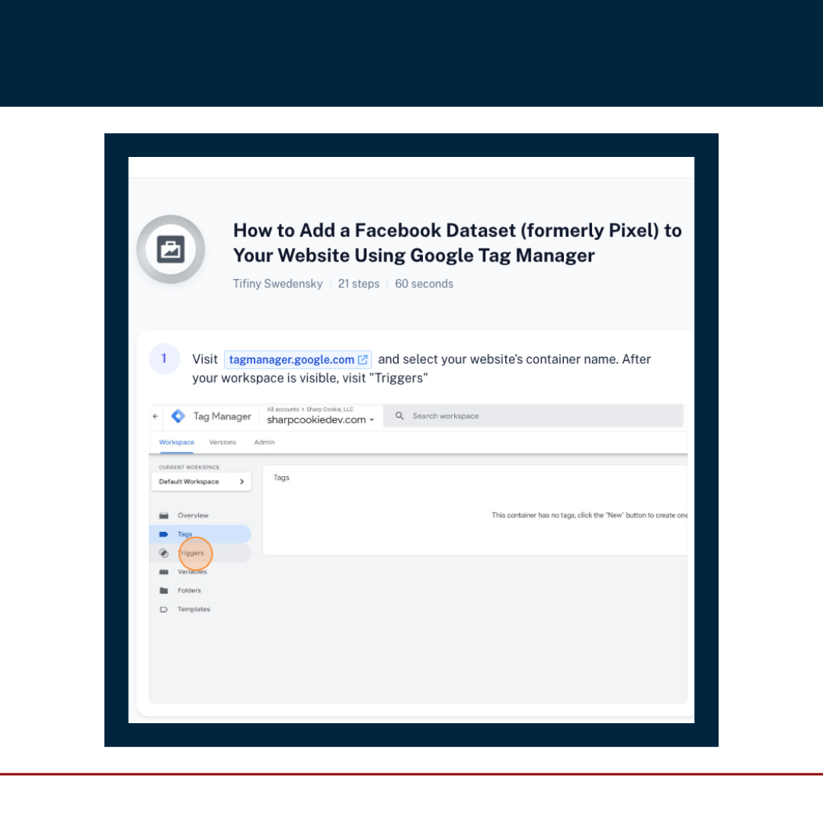Open the sharpcookiedev.com container dropdown
This screenshot has height=823, width=823.
(320, 420)
